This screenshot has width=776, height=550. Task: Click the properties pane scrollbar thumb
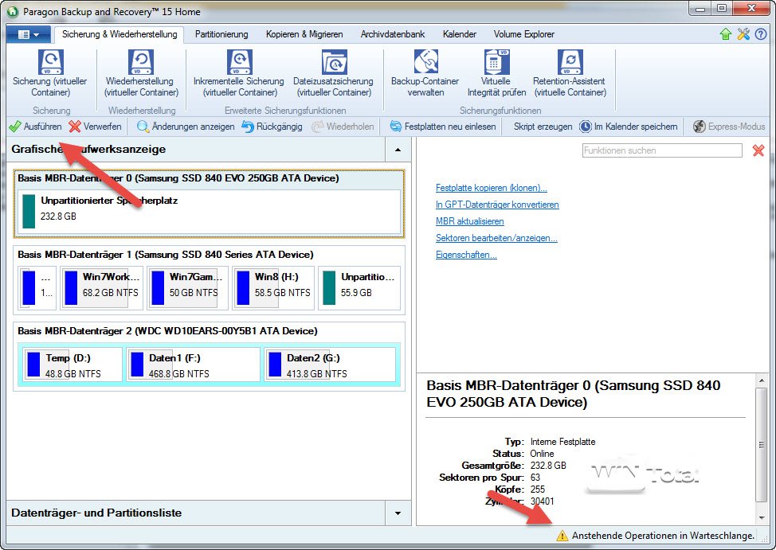coord(762,445)
